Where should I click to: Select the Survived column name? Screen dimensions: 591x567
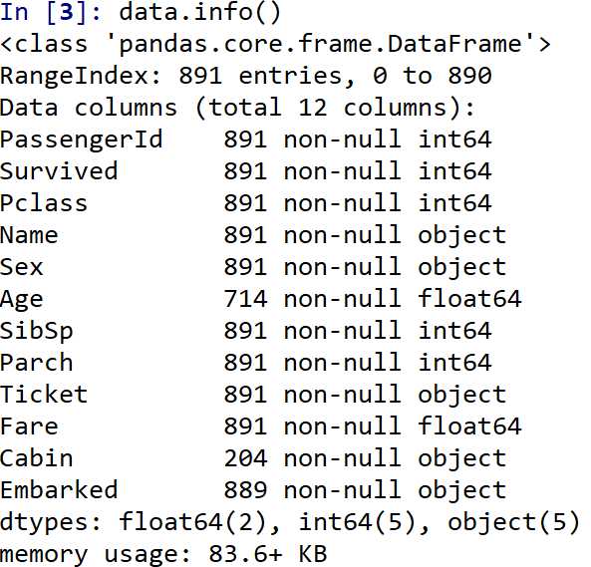coord(59,171)
